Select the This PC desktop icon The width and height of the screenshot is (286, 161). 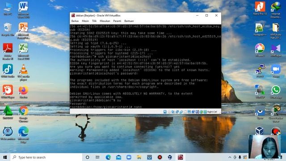tap(8, 8)
